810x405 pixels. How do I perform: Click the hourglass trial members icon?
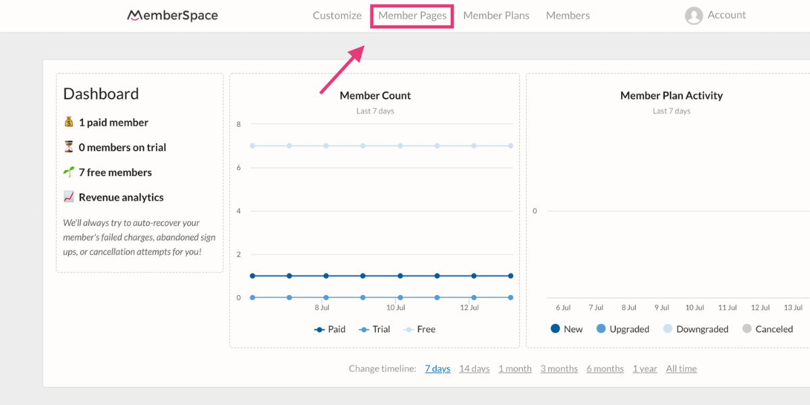(x=68, y=146)
